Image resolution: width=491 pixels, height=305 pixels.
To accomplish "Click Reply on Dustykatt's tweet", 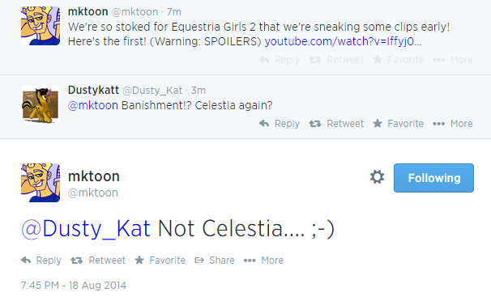I will [x=280, y=124].
